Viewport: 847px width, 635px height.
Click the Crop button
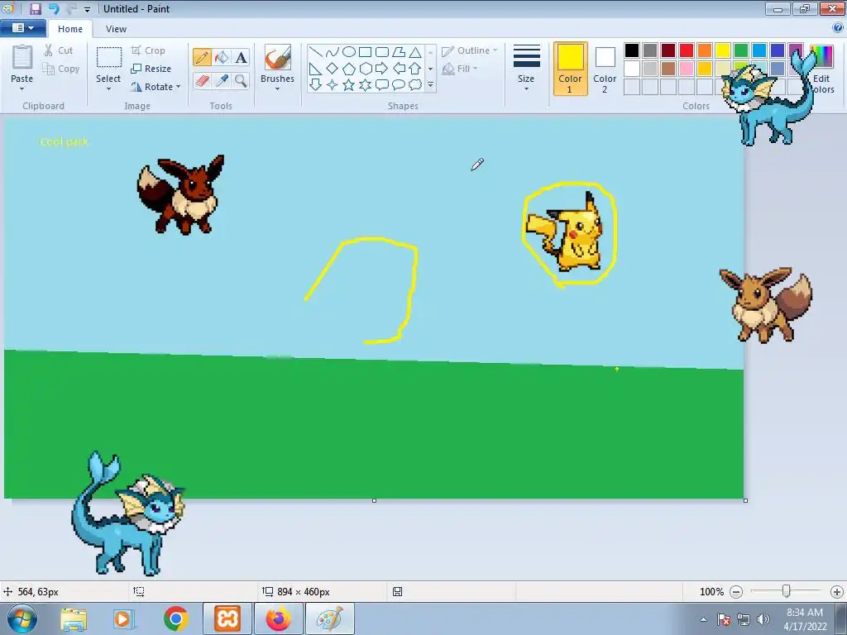[148, 50]
